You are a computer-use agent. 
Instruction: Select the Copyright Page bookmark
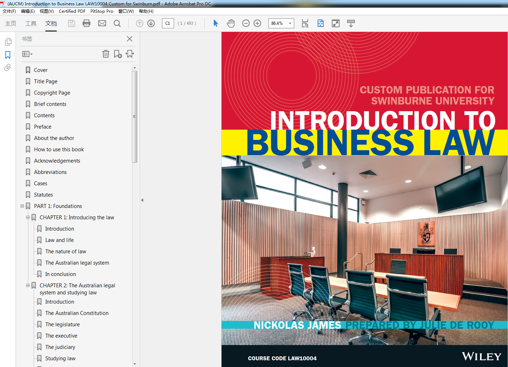point(52,93)
